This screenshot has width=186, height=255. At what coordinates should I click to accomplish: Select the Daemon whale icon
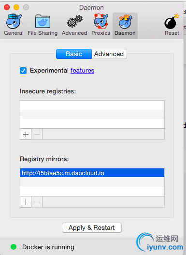tap(125, 21)
